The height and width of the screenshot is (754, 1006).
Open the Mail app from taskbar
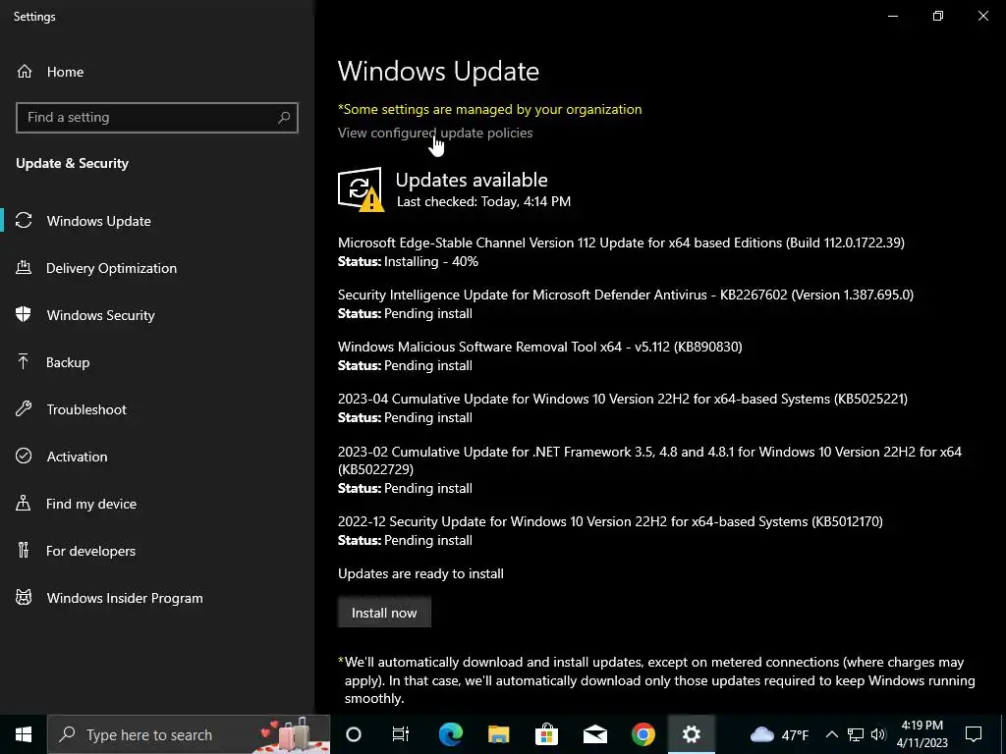point(594,734)
